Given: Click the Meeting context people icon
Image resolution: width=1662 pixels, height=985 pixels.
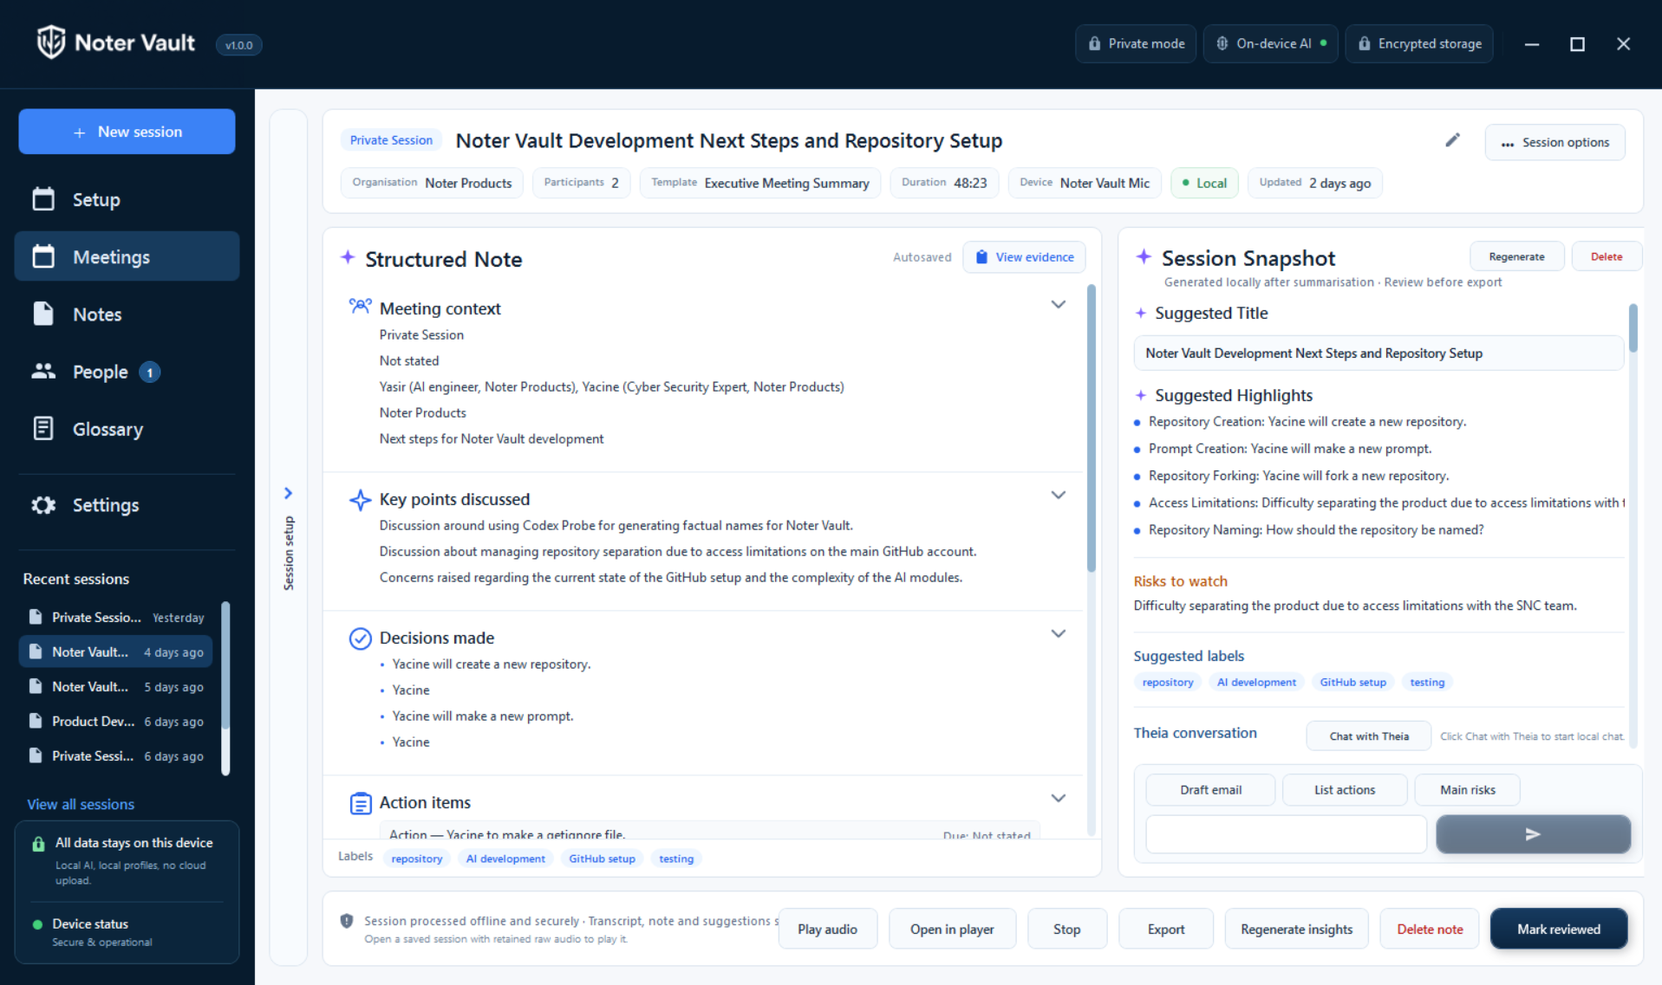Looking at the screenshot, I should [x=360, y=307].
